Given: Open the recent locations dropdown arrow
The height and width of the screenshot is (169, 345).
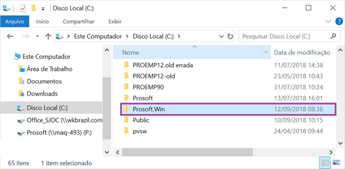Looking at the screenshot, I should coord(37,36).
